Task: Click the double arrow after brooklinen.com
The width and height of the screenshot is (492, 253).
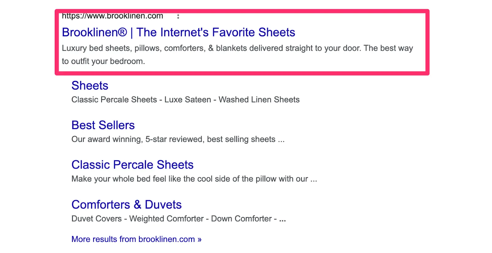Action: point(199,239)
